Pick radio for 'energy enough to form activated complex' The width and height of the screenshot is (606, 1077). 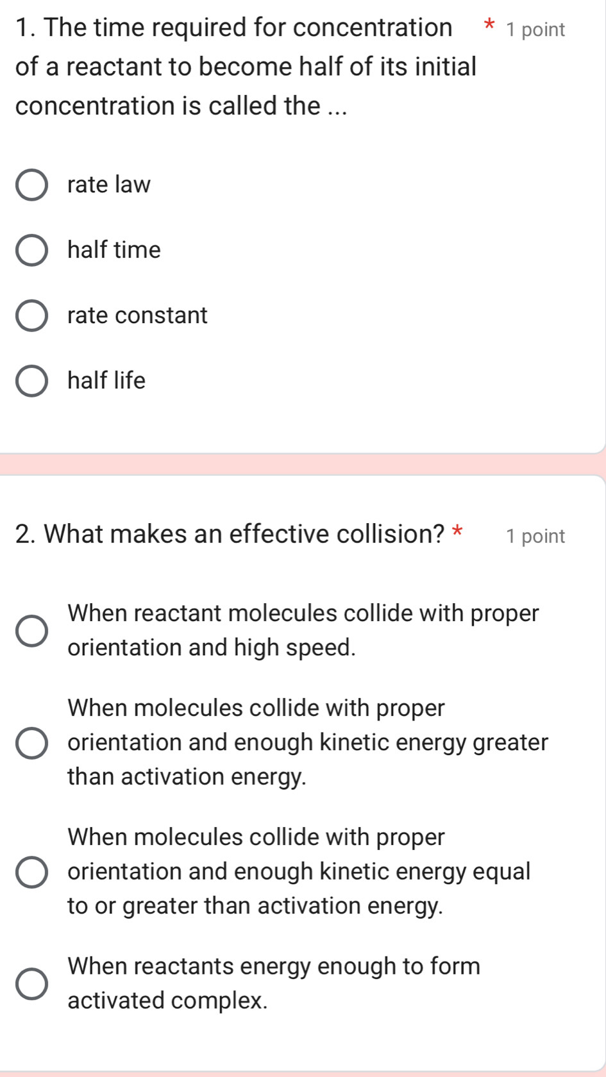coord(31,984)
